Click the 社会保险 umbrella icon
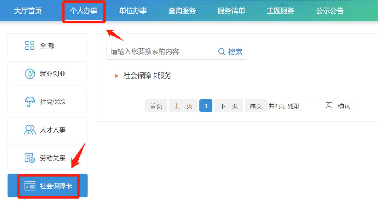The width and height of the screenshot is (378, 208). pos(30,102)
